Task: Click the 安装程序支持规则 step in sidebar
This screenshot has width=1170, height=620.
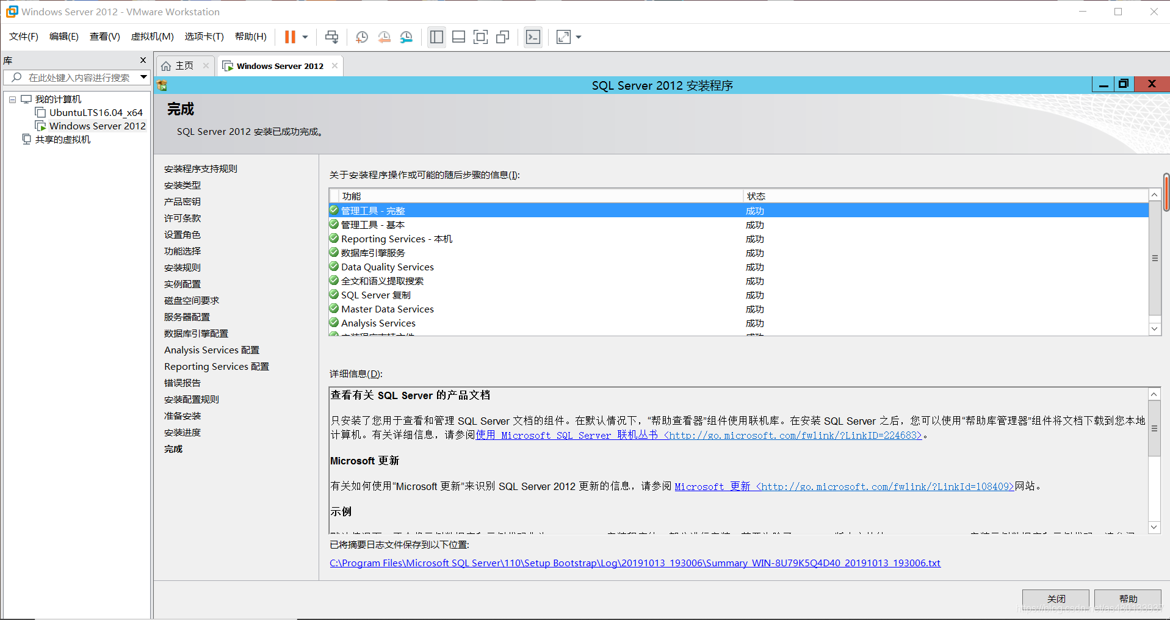Action: click(201, 169)
